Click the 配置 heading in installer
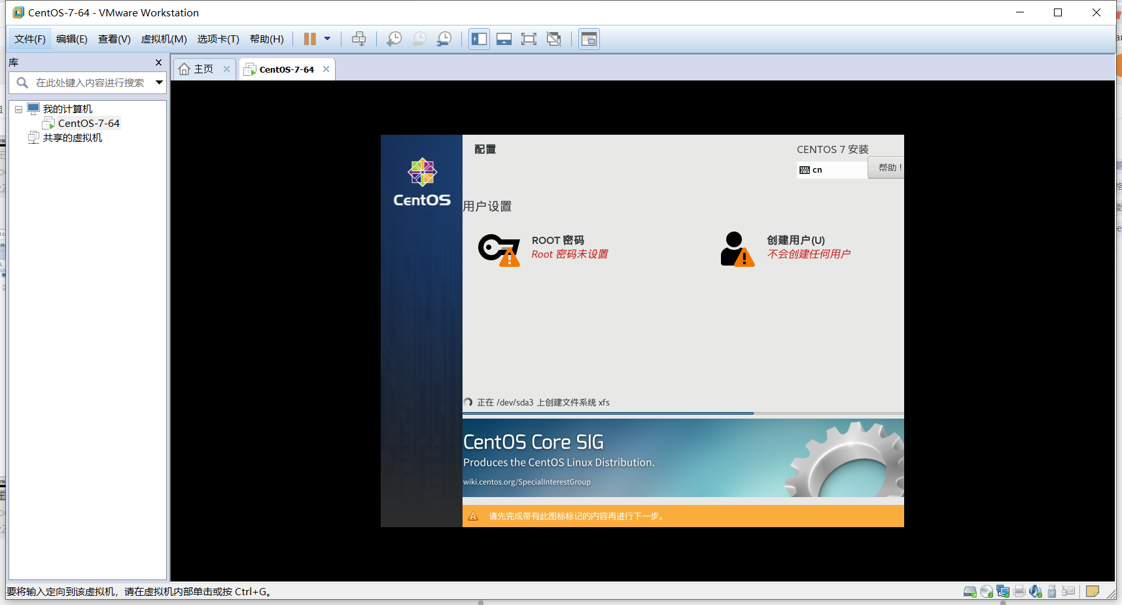This screenshot has height=605, width=1122. 485,150
